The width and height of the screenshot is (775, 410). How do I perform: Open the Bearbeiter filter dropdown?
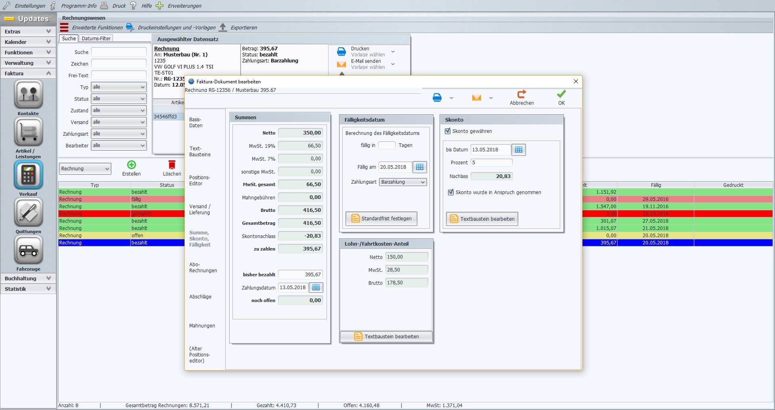pyautogui.click(x=119, y=145)
